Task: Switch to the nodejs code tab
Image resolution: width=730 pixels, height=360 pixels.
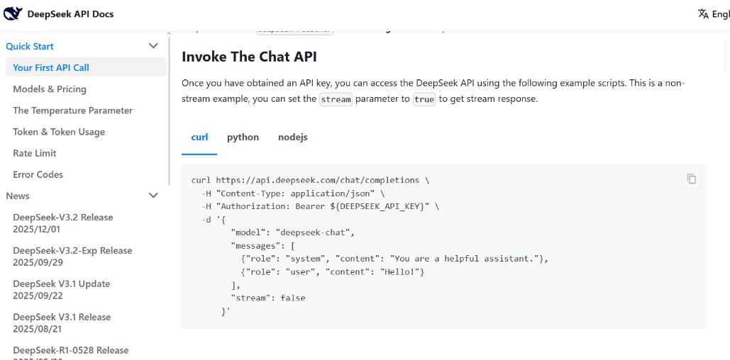Action: [x=292, y=137]
